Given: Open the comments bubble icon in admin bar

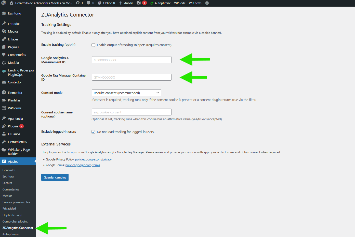Looking at the screenshot, I should (x=89, y=3).
